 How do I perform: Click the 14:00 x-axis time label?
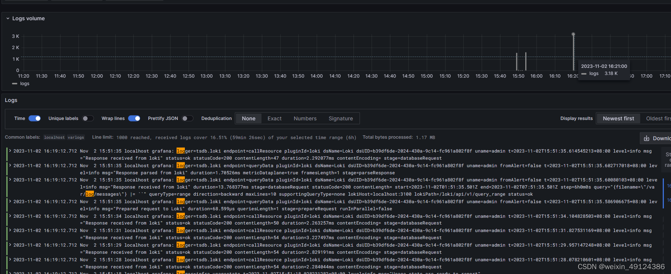[317, 76]
